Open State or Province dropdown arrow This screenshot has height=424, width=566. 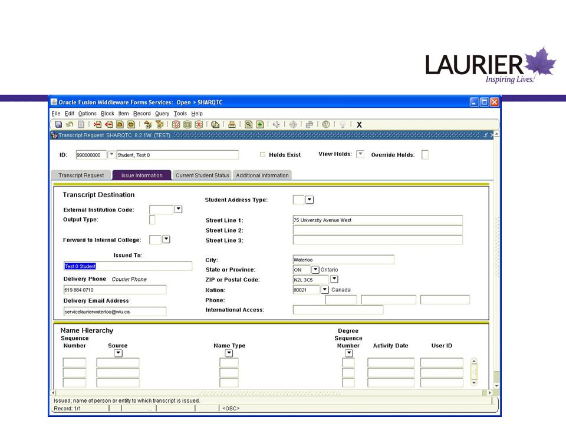click(315, 269)
